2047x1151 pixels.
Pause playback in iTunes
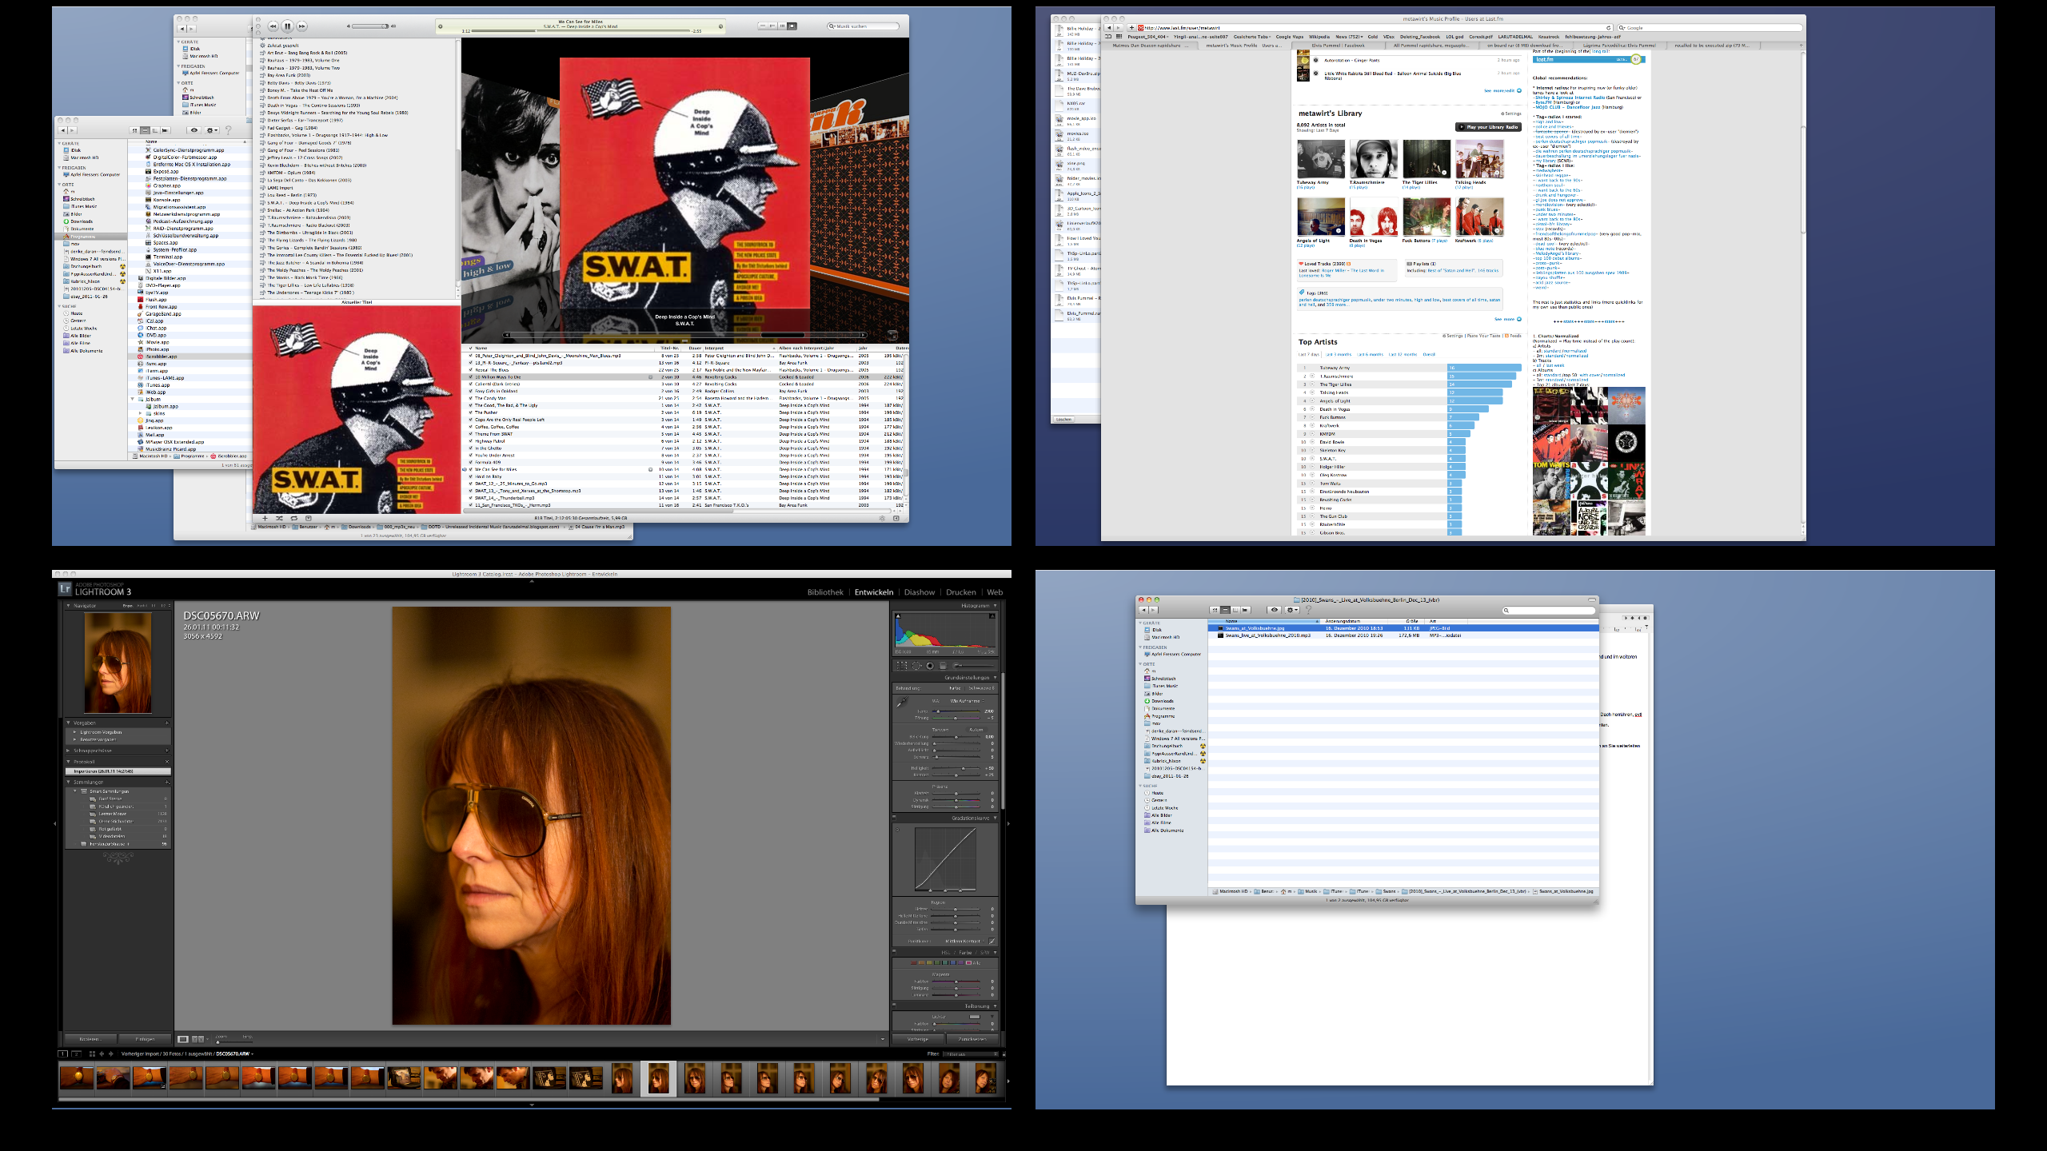coord(288,26)
